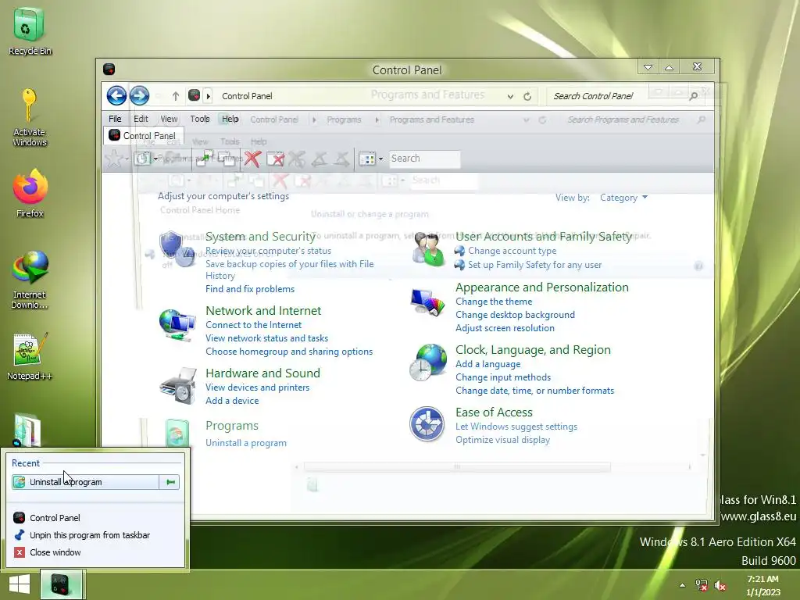The height and width of the screenshot is (600, 800).
Task: Click the close-window toolbar icon with red X
Action: [276, 159]
